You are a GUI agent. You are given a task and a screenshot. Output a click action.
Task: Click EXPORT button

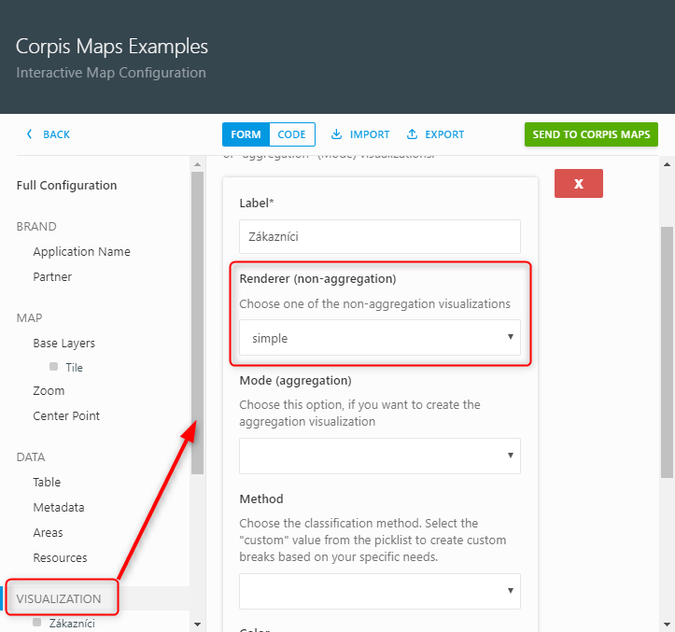(x=436, y=134)
